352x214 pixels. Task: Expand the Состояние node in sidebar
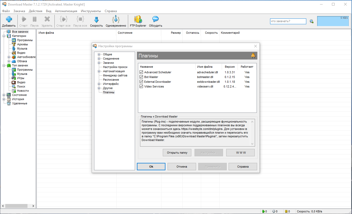click(x=4, y=95)
